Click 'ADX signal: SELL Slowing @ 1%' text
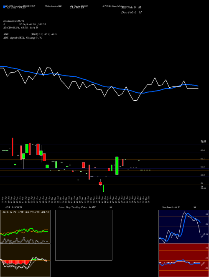209x277 pixels. pos(23,38)
